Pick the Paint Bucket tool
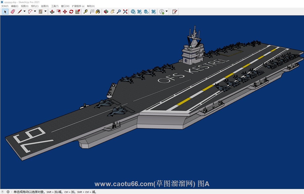This screenshot has height=194, width=304. click(x=98, y=12)
